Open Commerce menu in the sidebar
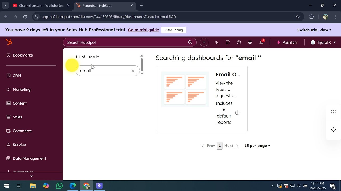 coord(19,131)
